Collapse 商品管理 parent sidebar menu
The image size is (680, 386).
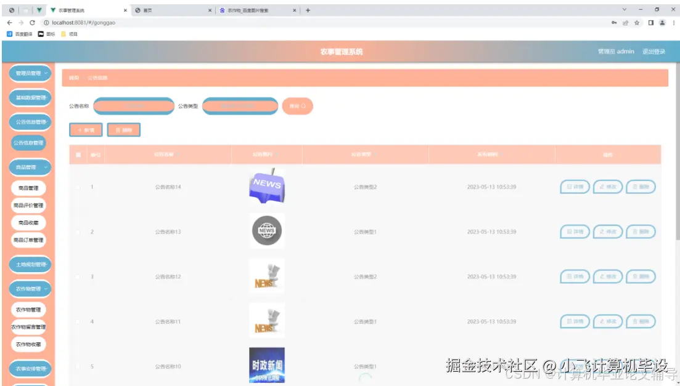coord(30,167)
